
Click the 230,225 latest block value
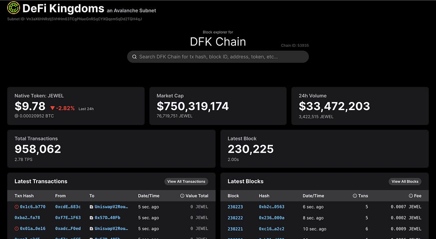pyautogui.click(x=250, y=149)
